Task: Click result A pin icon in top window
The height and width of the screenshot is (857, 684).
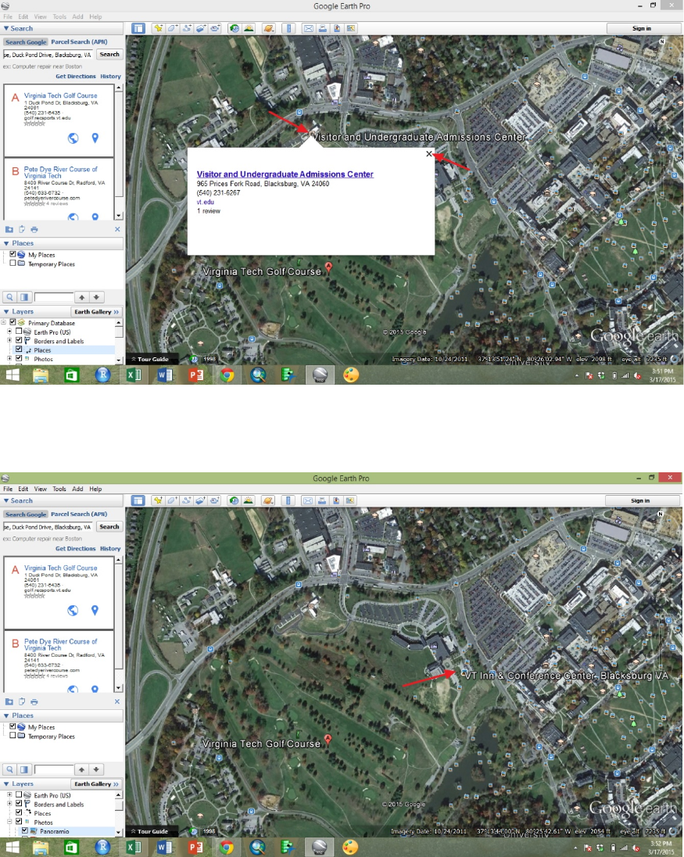Action: pos(95,138)
